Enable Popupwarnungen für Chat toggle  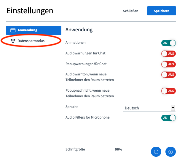pyautogui.click(x=168, y=64)
